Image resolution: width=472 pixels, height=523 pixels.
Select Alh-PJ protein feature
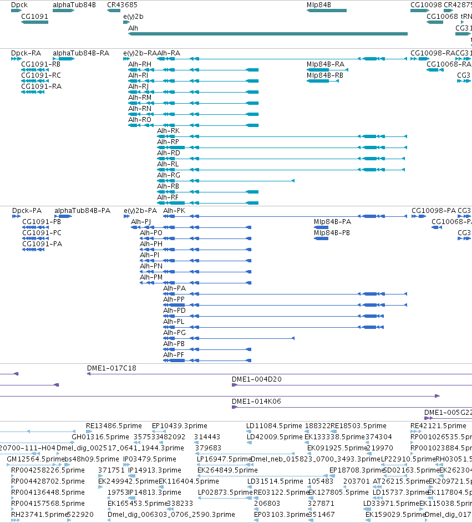point(191,227)
